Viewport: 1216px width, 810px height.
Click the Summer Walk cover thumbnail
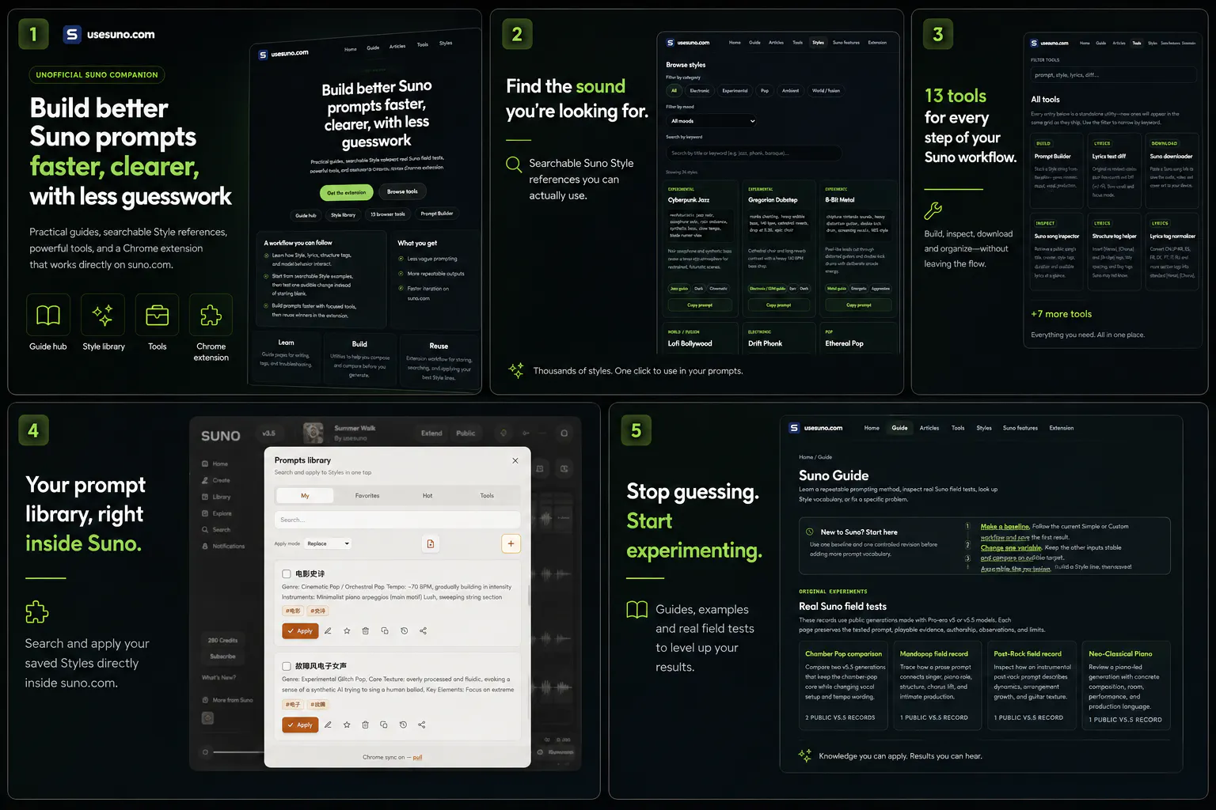[313, 433]
